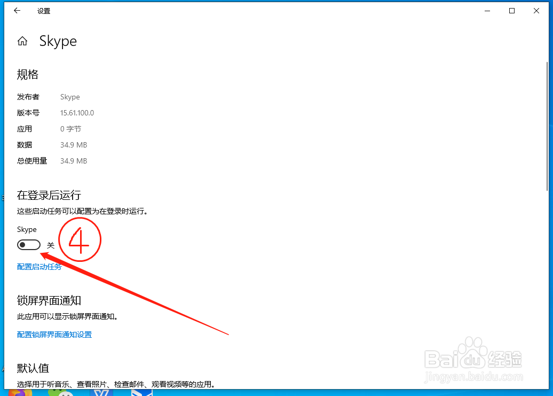553x396 pixels.
Task: Minimize the Settings window
Action: pos(487,11)
